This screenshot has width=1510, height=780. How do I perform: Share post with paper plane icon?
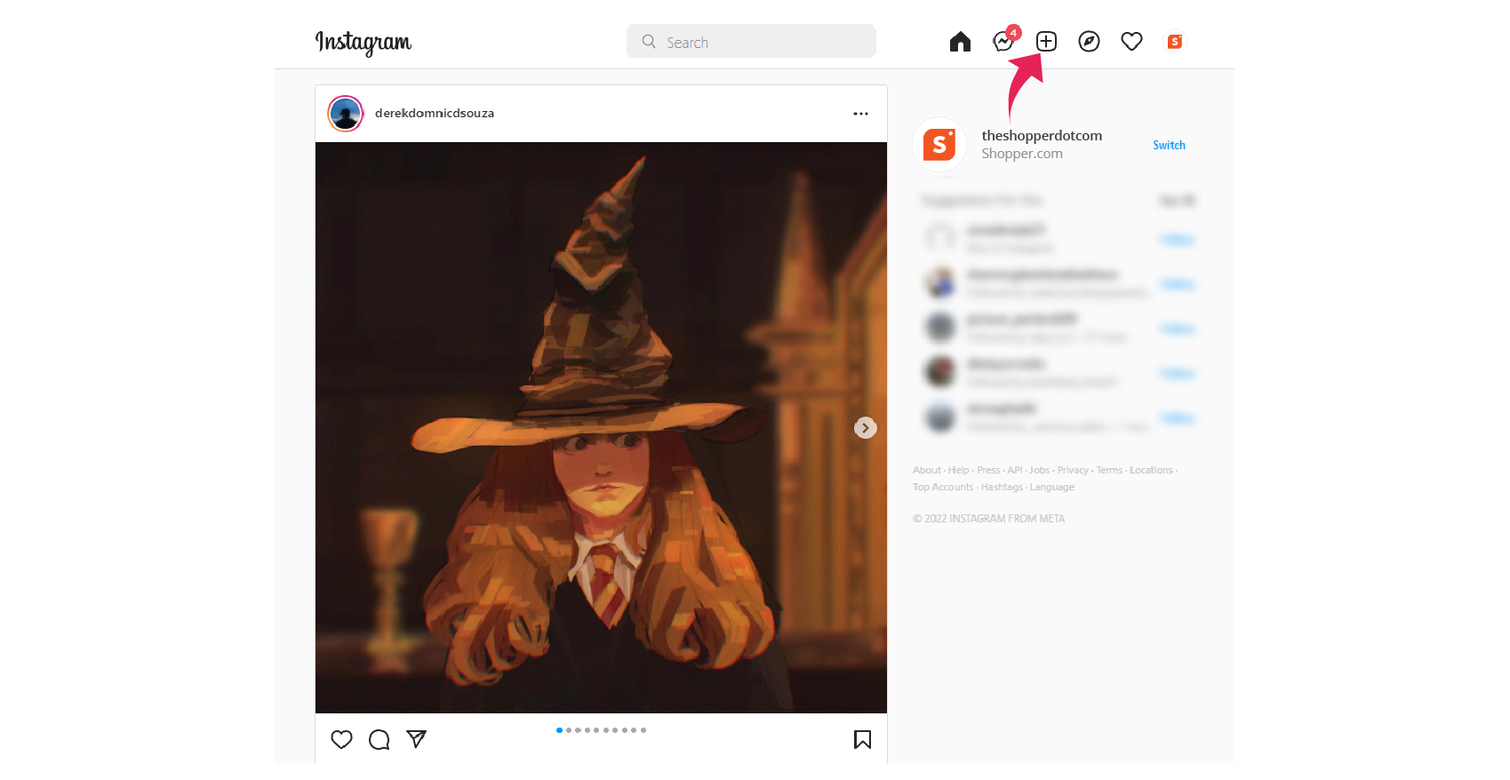coord(417,739)
